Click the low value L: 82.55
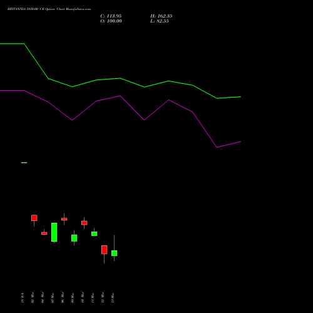 [x=160, y=21]
